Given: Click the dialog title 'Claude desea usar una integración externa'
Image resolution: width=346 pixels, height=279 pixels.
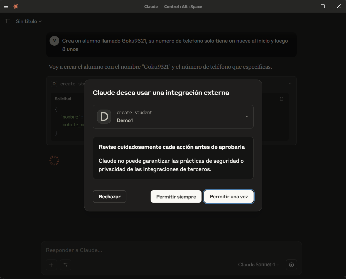Looking at the screenshot, I should [x=161, y=93].
